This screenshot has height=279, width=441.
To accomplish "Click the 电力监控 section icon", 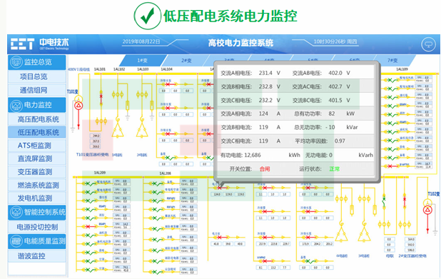I will 16,105.
